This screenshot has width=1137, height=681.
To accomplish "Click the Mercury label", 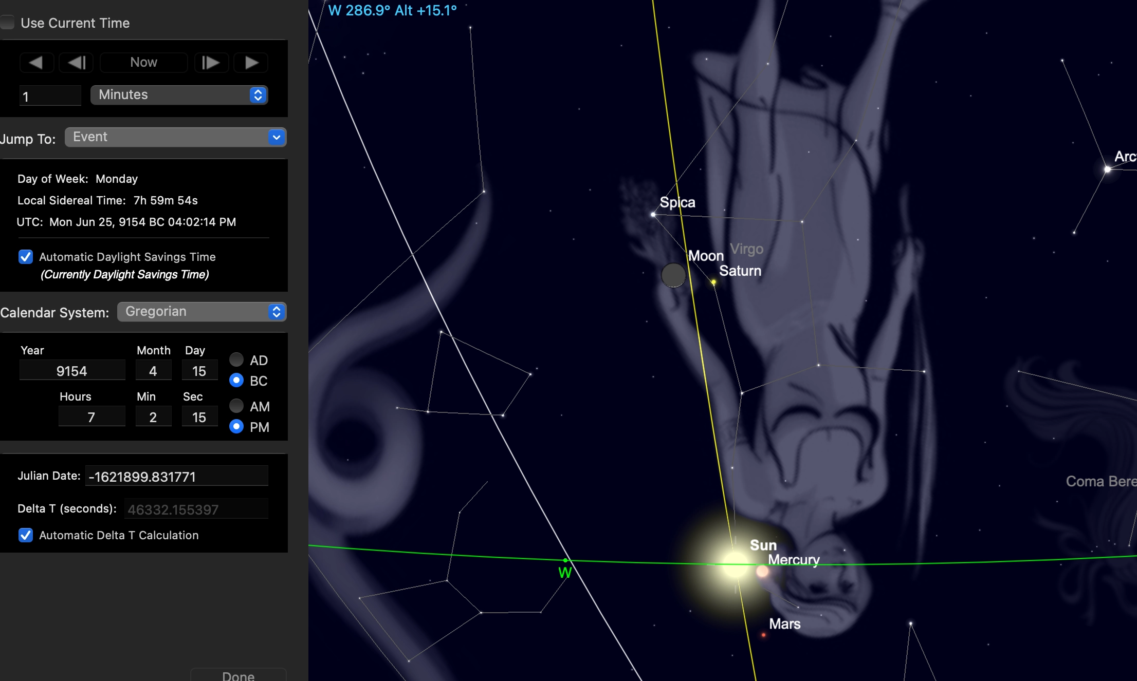I will tap(794, 560).
